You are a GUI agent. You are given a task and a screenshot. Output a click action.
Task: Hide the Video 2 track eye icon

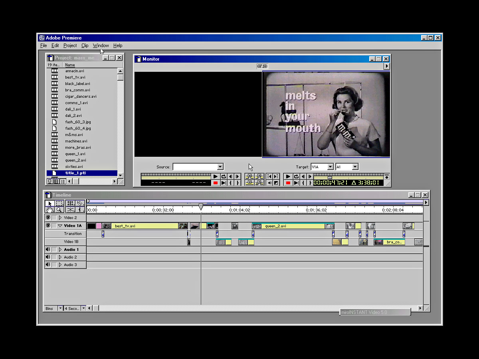click(48, 218)
